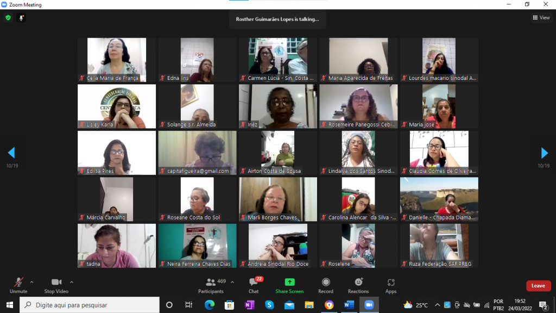Start recording with the Record button
The image size is (556, 313).
tap(326, 285)
